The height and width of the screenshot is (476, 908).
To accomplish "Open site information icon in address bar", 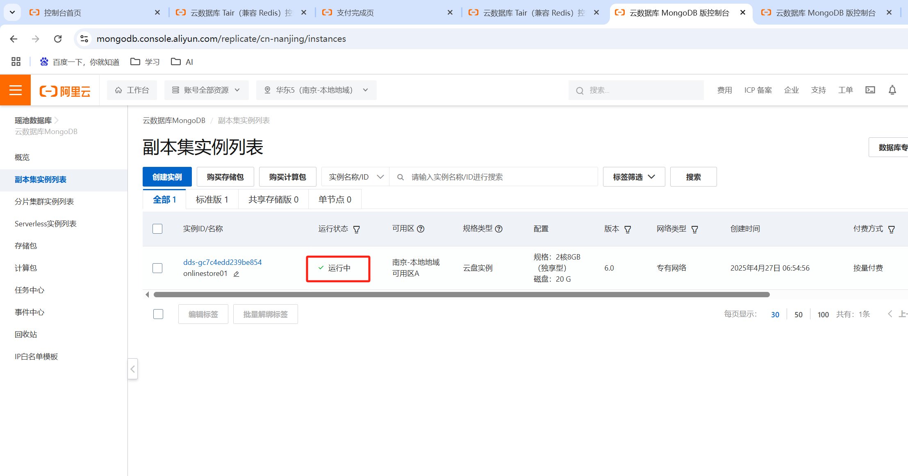I will point(84,39).
